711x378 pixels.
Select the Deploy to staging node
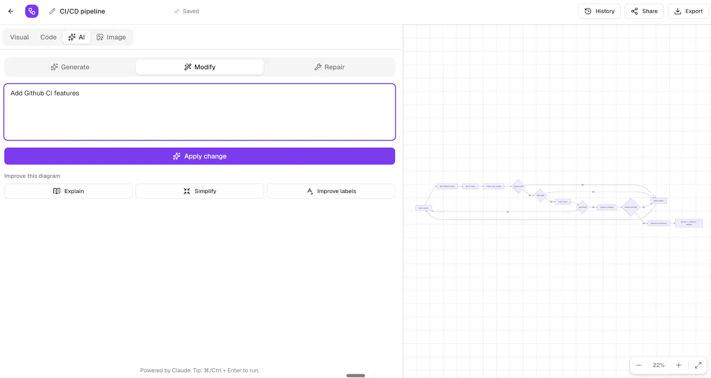click(x=607, y=207)
